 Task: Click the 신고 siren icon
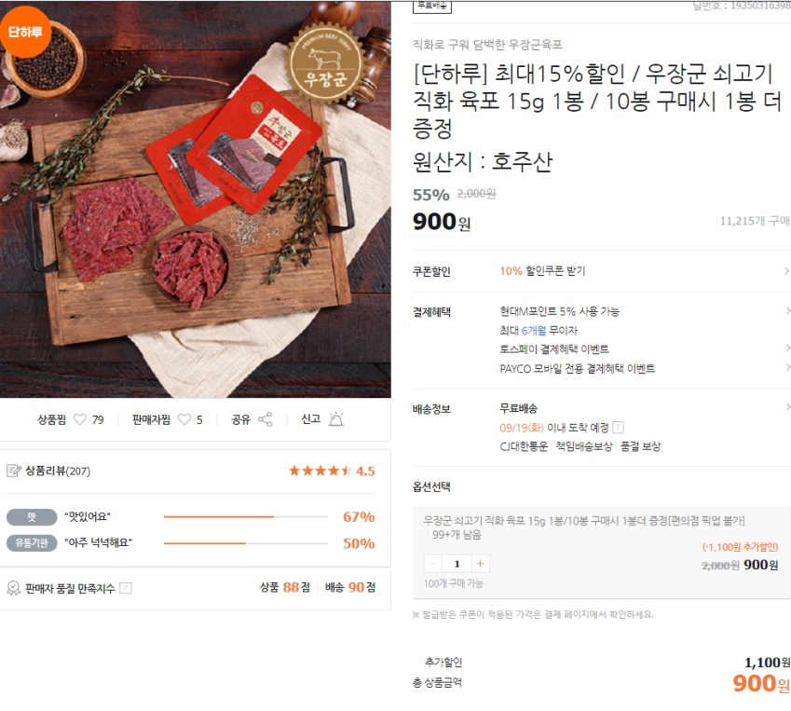[335, 420]
